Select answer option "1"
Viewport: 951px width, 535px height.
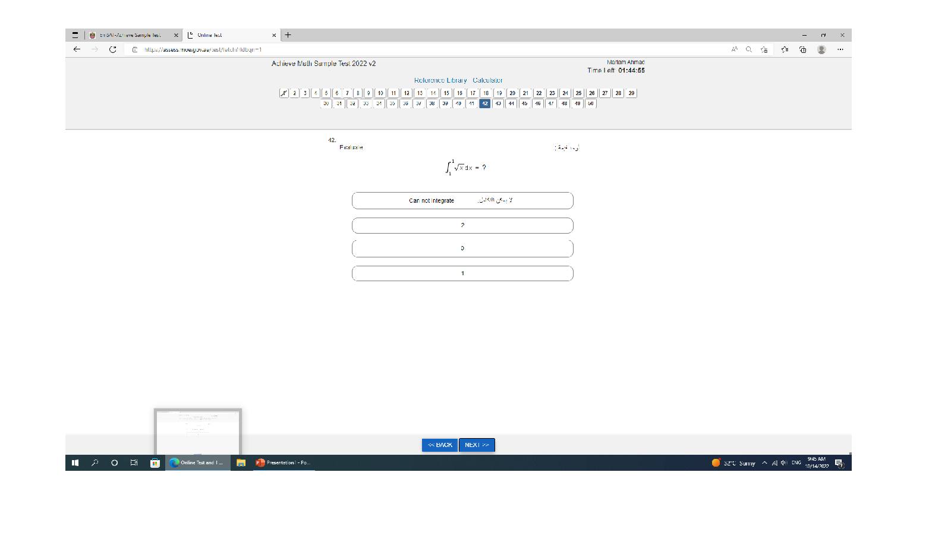pos(462,273)
